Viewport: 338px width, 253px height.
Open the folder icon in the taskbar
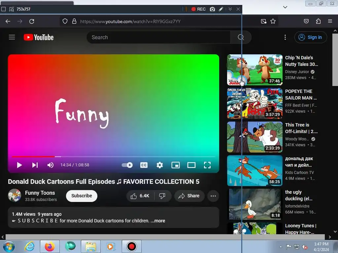coord(91,246)
